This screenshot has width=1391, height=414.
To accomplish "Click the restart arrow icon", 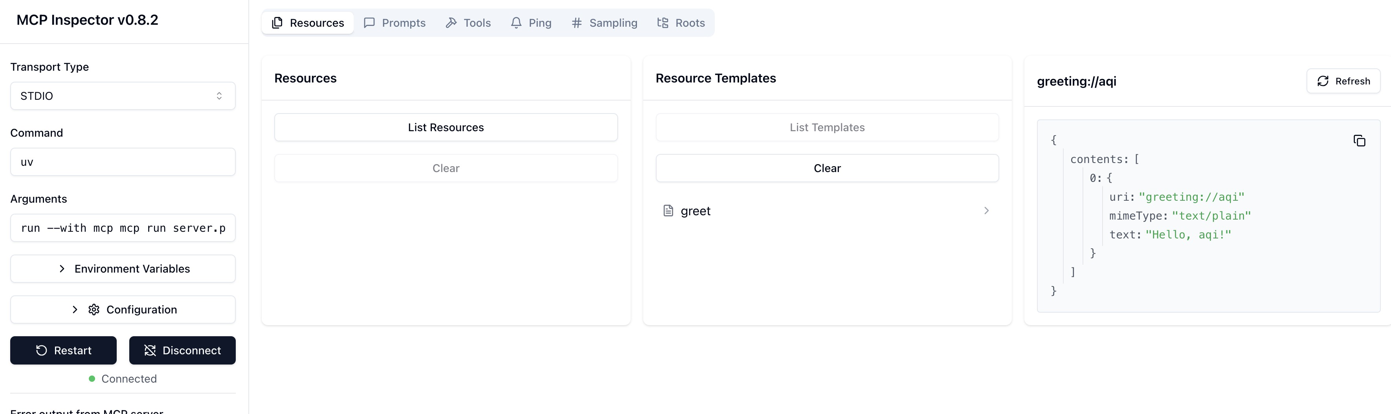I will (42, 350).
